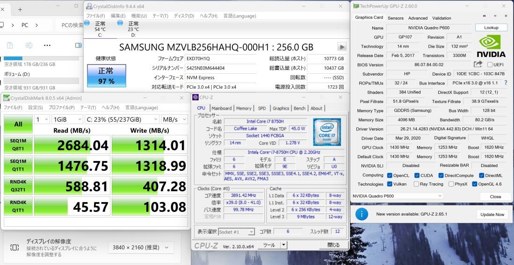Switch to the Mainboard tab in CPU-Z

click(x=222, y=108)
